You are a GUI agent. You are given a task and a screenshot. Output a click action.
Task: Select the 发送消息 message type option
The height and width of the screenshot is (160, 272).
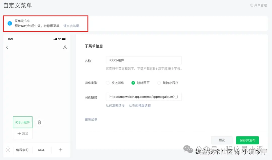(x=108, y=82)
